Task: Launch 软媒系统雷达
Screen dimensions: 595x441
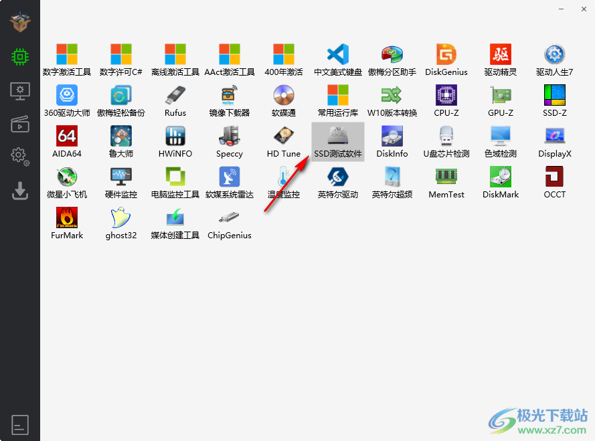Action: [230, 183]
